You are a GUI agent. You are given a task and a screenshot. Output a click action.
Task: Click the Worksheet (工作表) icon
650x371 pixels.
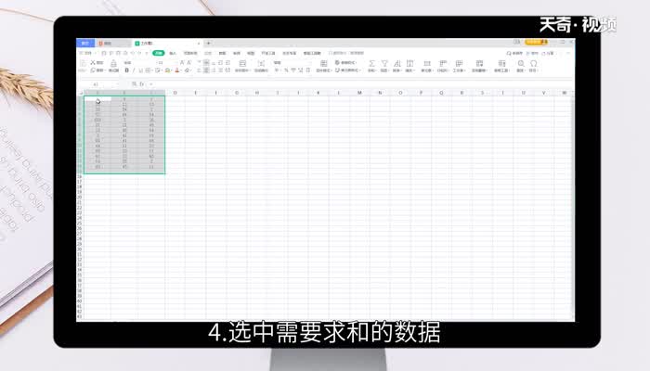tap(459, 63)
